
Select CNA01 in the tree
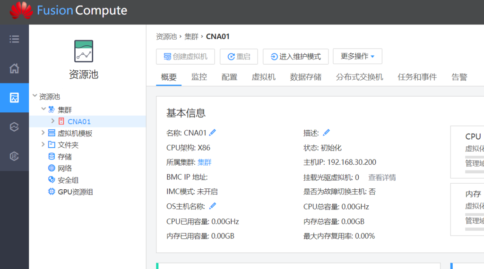pos(79,122)
